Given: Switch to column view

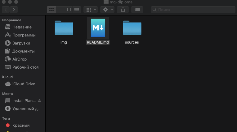Looking at the screenshot, I should (x=68, y=10).
